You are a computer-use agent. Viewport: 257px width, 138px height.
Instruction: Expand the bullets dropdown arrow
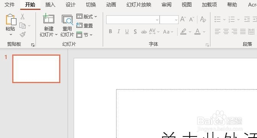pos(224,20)
